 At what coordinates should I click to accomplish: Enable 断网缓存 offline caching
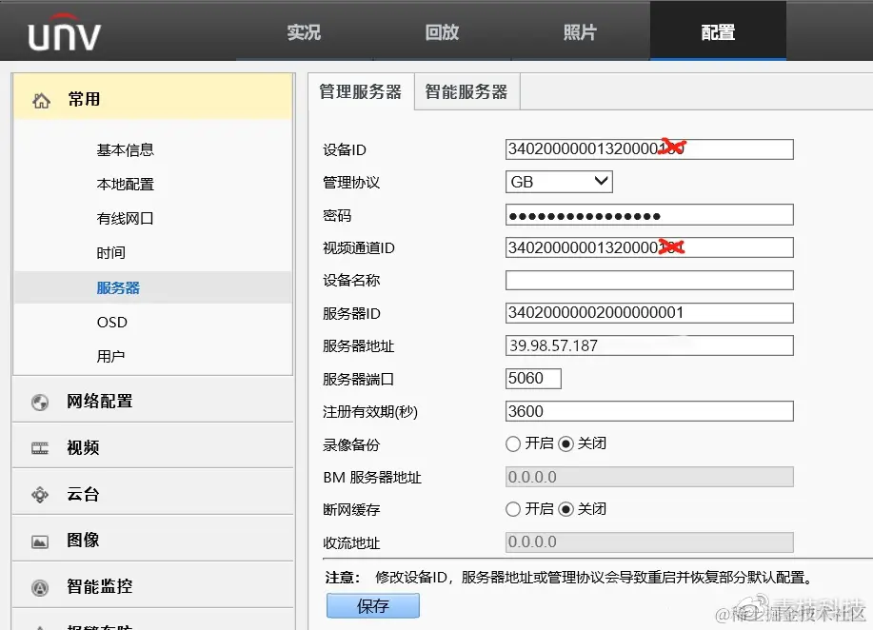[513, 509]
